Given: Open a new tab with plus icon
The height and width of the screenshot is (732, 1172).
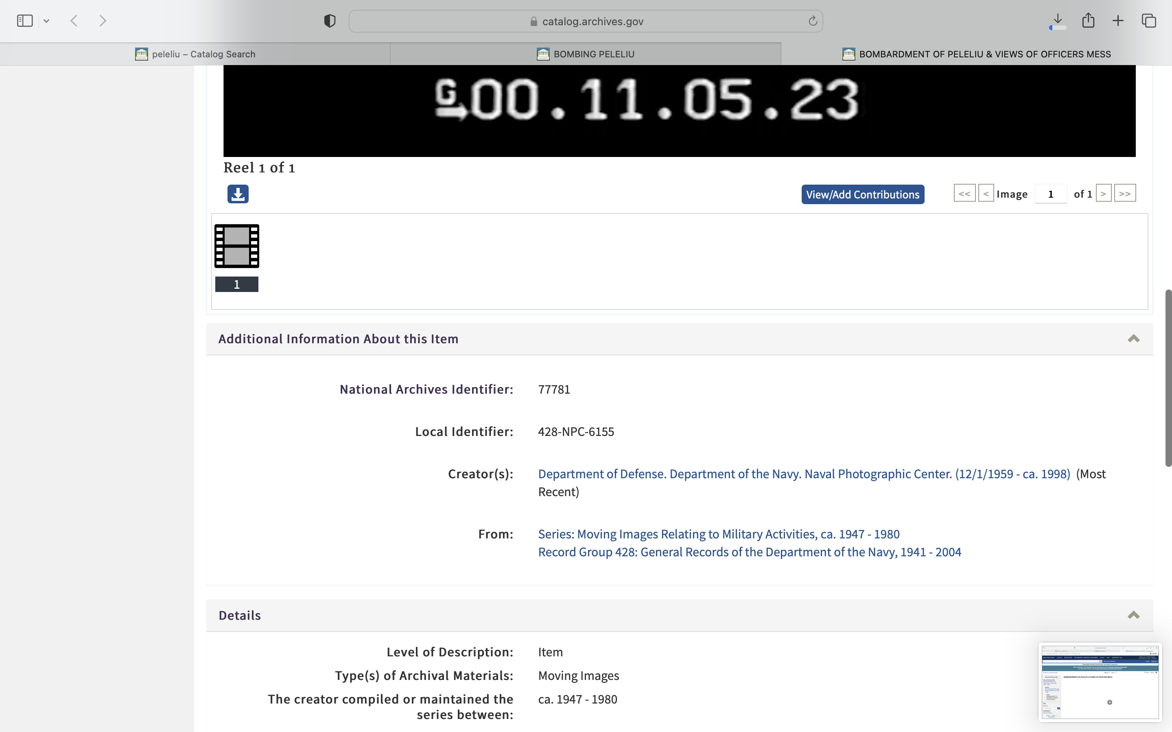Looking at the screenshot, I should 1118,21.
